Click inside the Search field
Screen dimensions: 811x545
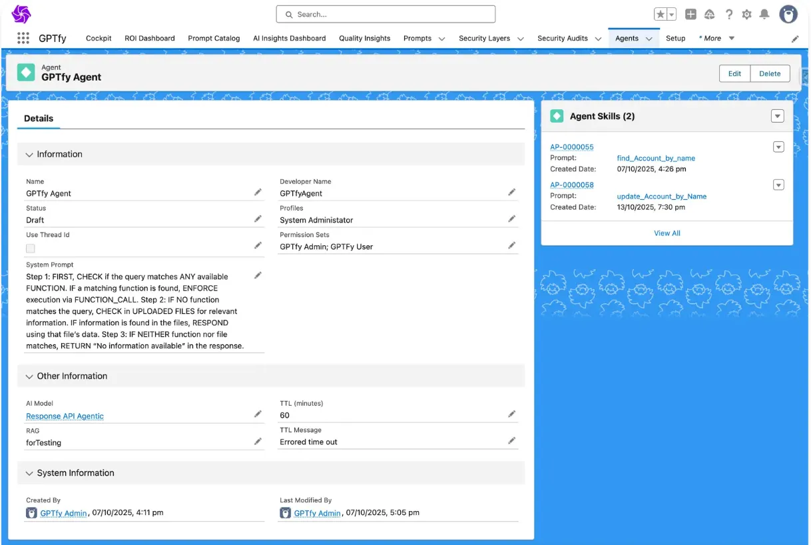(x=385, y=13)
